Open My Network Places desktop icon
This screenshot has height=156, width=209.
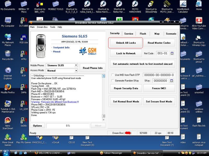[x=8, y=40]
